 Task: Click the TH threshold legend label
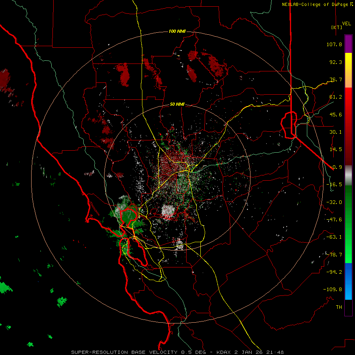339,307
